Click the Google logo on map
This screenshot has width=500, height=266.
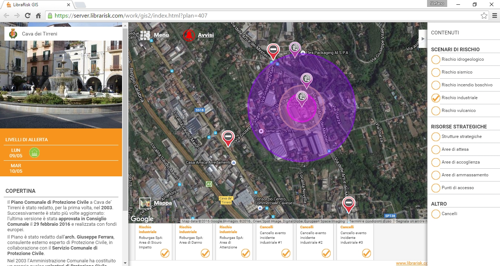point(142,219)
